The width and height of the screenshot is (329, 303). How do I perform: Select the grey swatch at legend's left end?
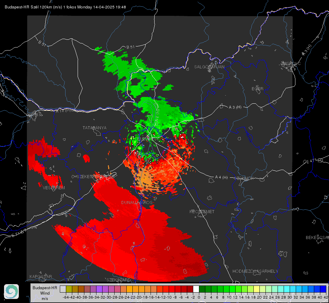click(x=63, y=289)
